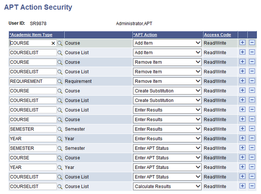Click the APT Action column header link
261x194 pixels.
145,34
